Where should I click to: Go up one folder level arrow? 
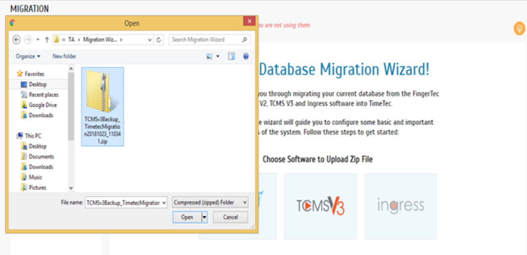click(x=47, y=40)
